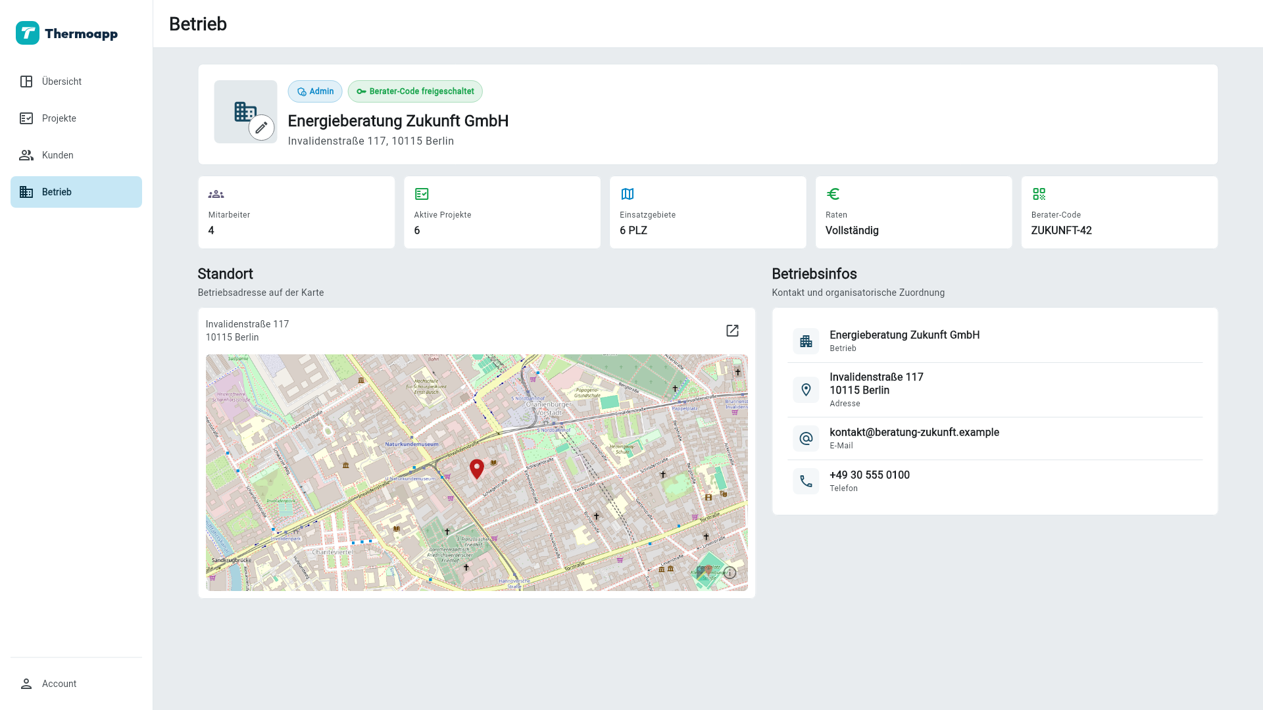Click the Vollständig rates value

click(852, 231)
